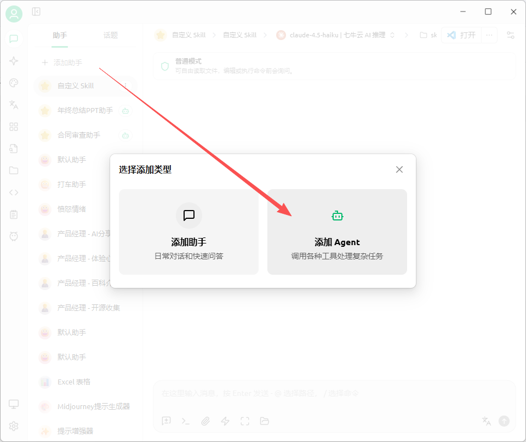
Task: Click the attachment paperclip icon
Action: click(205, 421)
